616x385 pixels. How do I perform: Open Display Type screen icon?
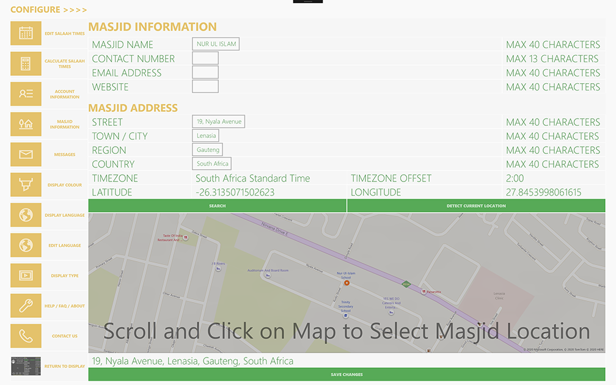pos(26,276)
